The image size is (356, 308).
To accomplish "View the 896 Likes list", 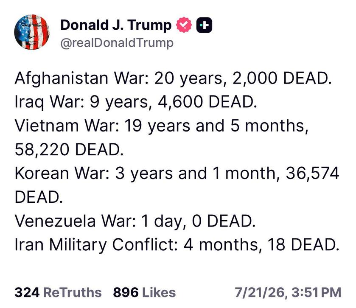I will [144, 292].
